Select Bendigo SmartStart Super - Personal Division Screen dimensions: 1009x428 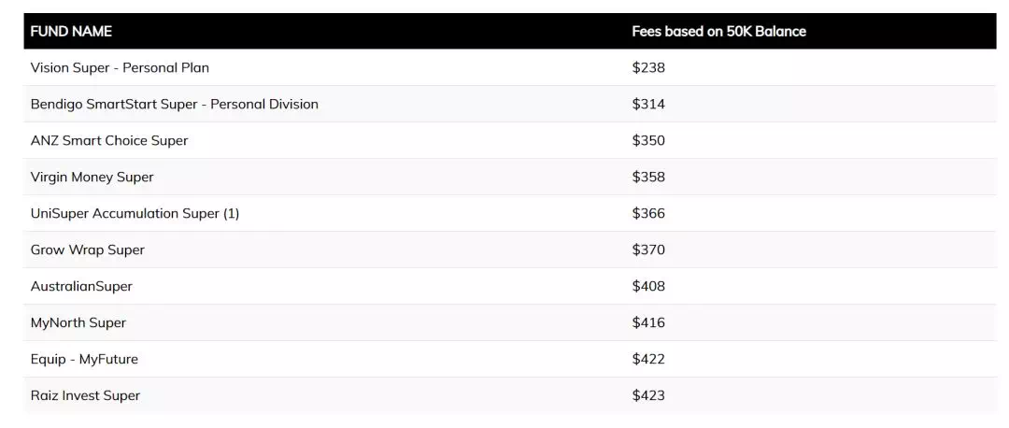(175, 105)
